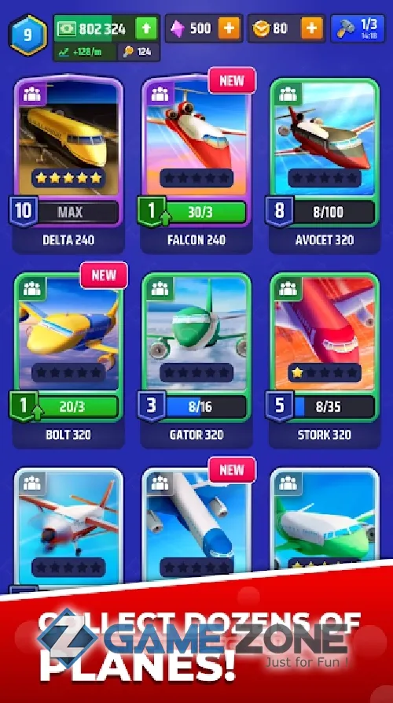Tap the level 9 hexagon badge

pyautogui.click(x=28, y=35)
